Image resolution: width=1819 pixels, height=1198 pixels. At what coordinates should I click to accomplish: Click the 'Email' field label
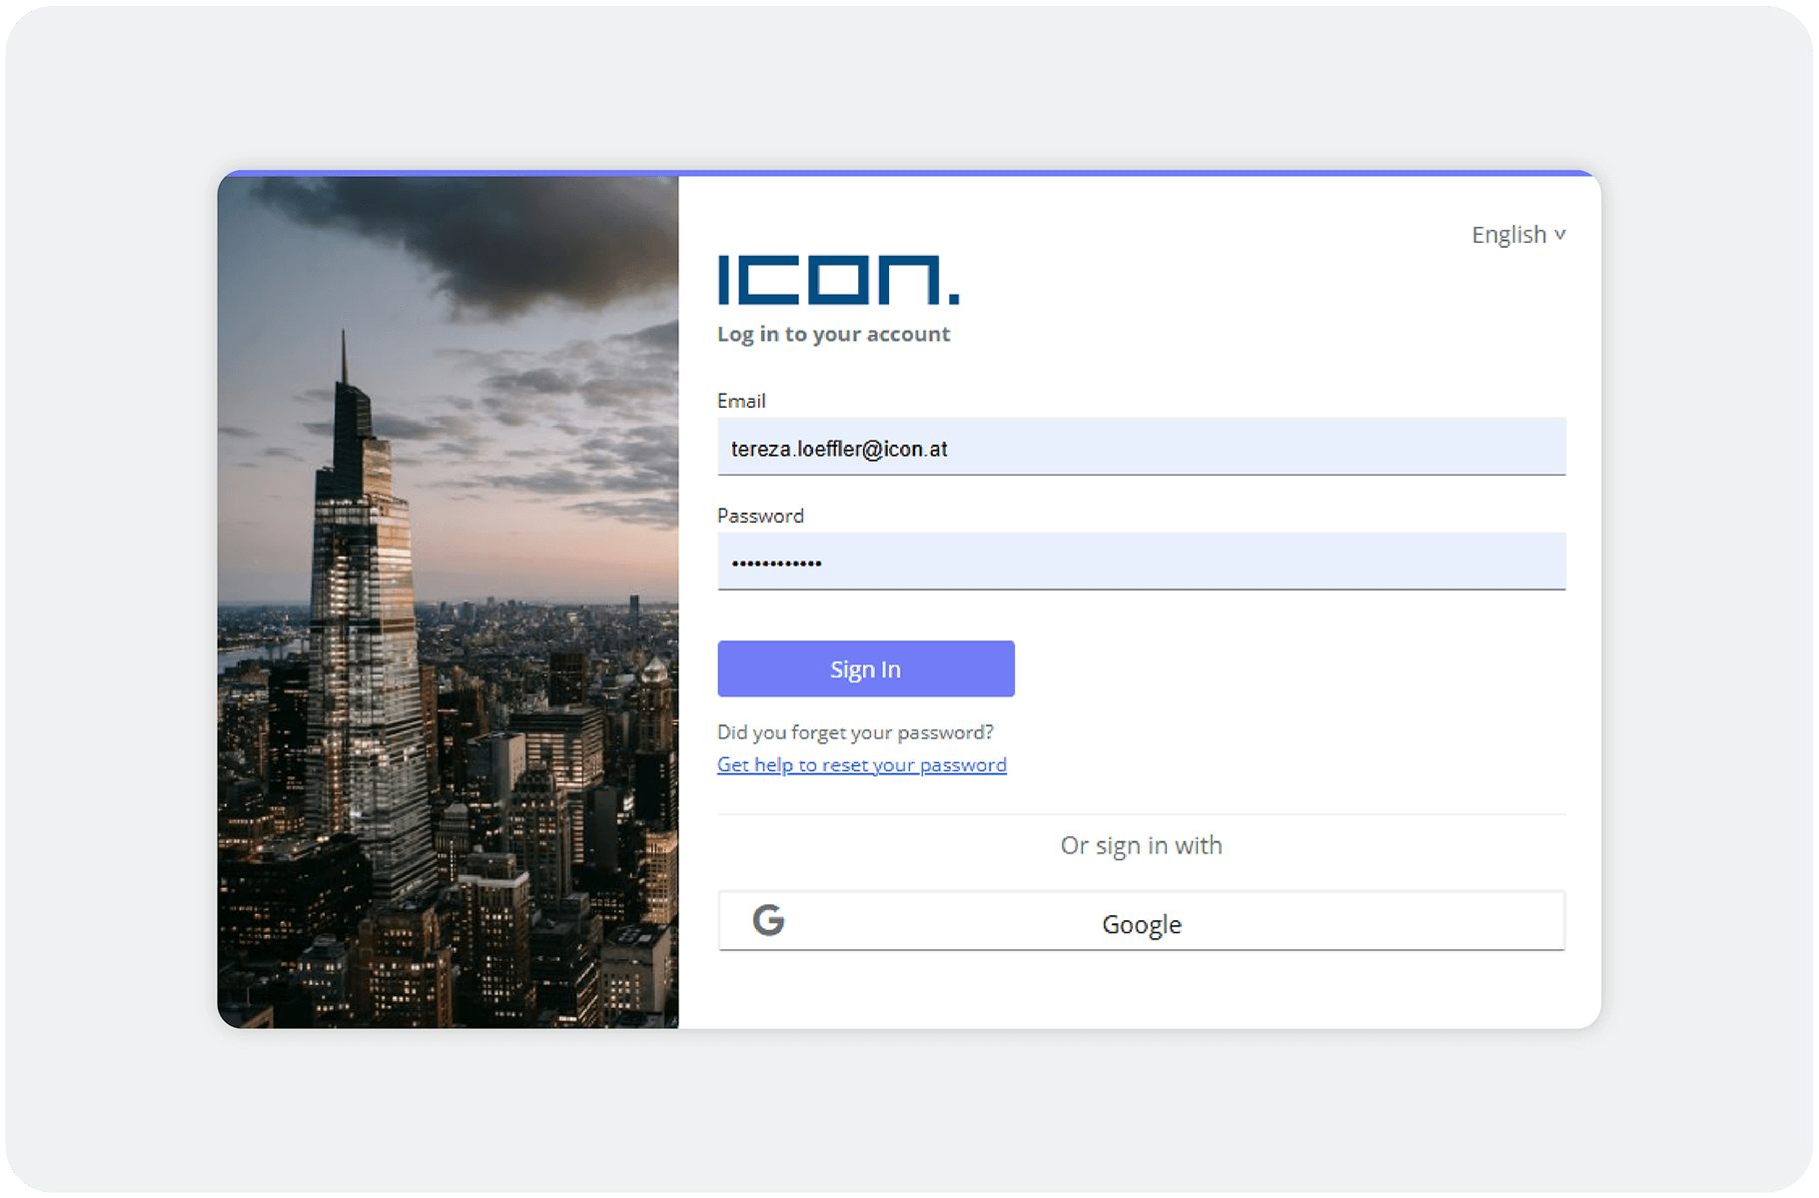tap(741, 401)
